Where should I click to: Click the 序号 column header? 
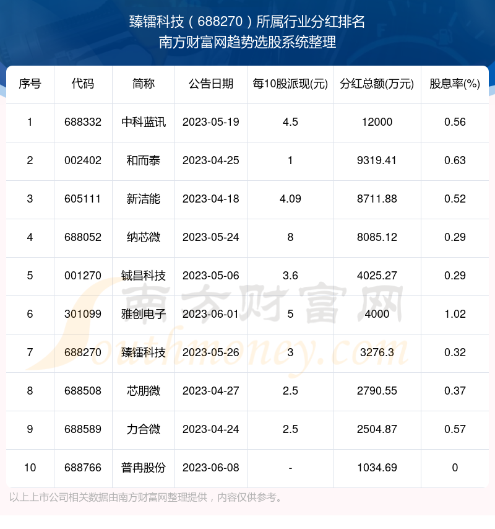(30, 84)
